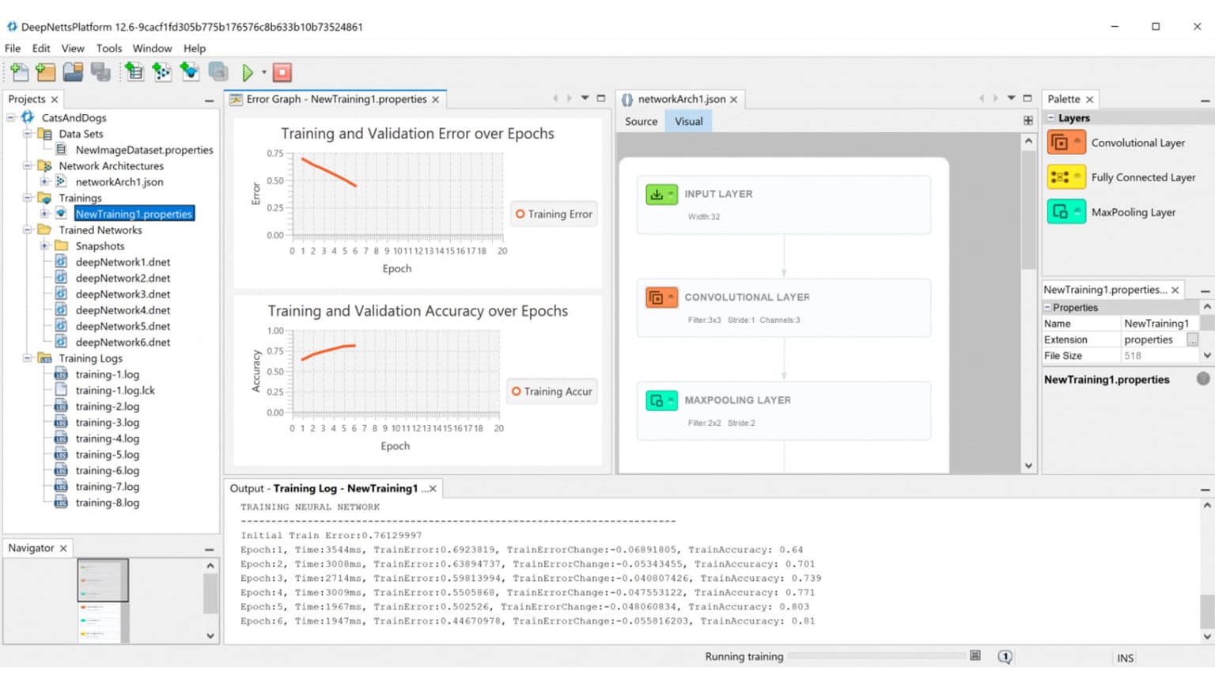This screenshot has height=683, width=1215.
Task: Click the red Stop training button
Action: (282, 73)
